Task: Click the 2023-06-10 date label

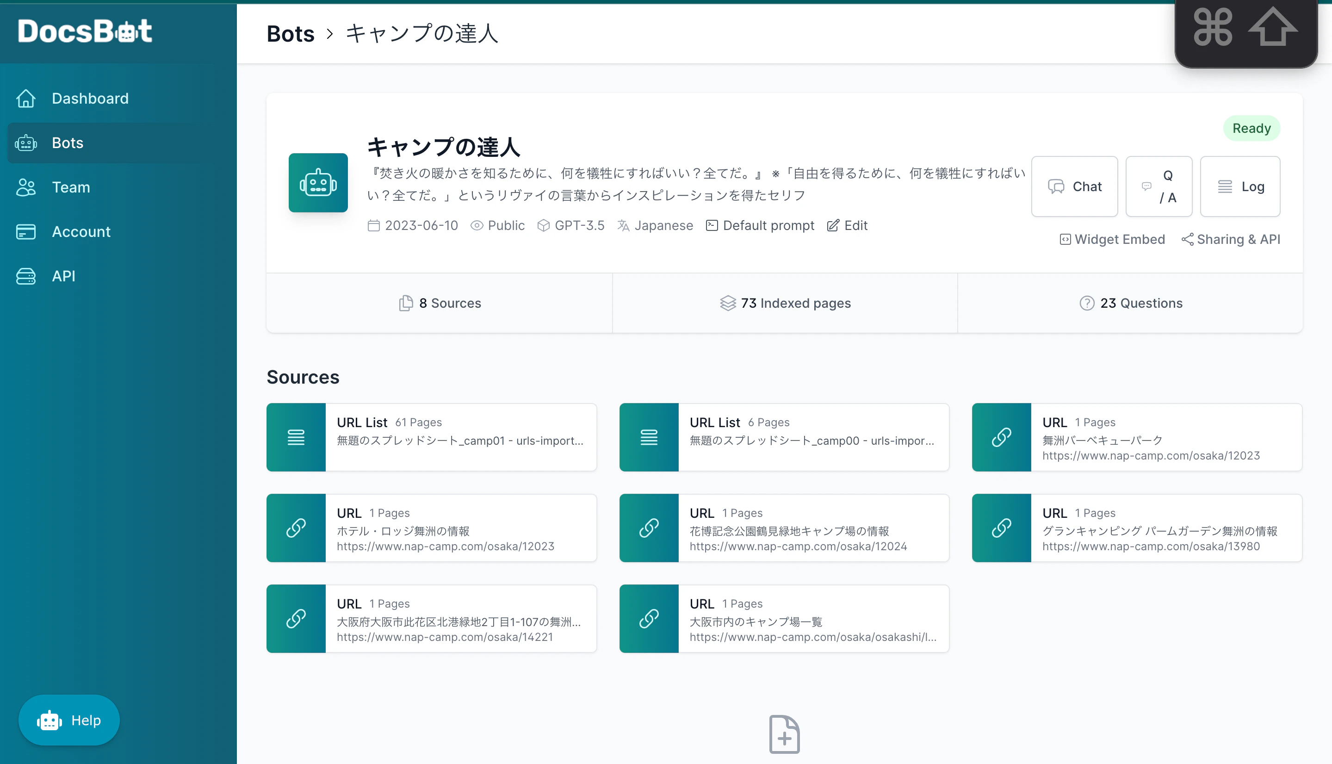Action: (x=412, y=225)
